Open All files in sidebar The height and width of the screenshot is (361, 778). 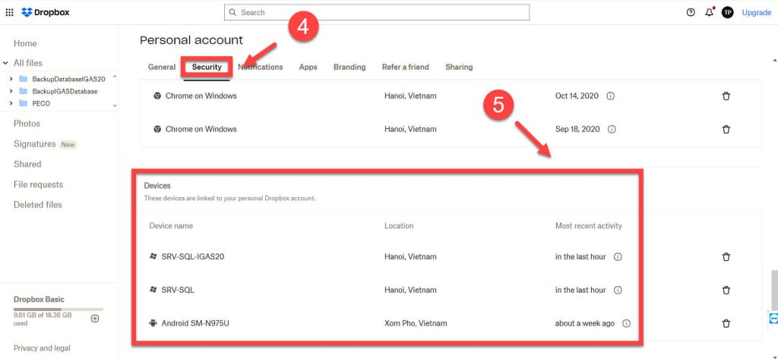(x=28, y=63)
